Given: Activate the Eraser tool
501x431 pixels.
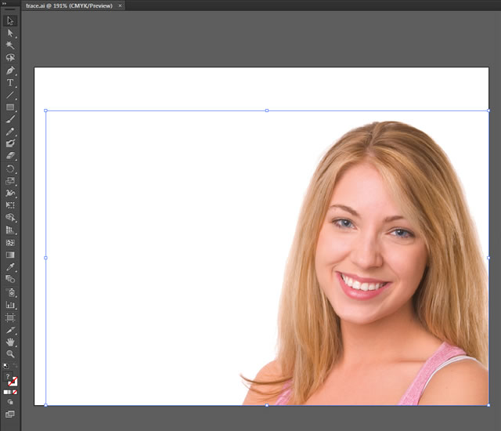Looking at the screenshot, I should tap(10, 156).
